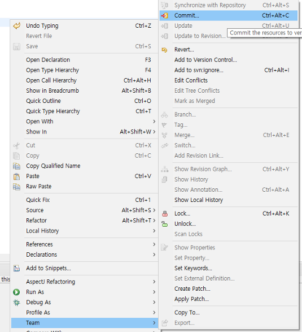The width and height of the screenshot is (302, 332).
Task: Click the Show Revision Graph icon
Action: click(165, 169)
